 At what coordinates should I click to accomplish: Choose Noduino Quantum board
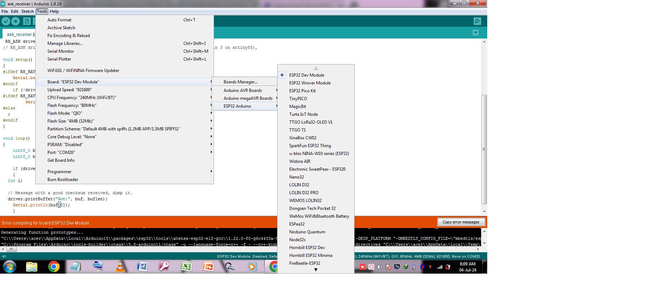[x=316, y=232]
